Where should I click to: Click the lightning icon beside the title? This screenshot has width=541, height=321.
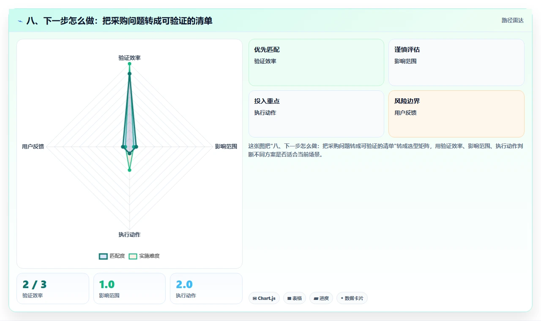click(20, 21)
